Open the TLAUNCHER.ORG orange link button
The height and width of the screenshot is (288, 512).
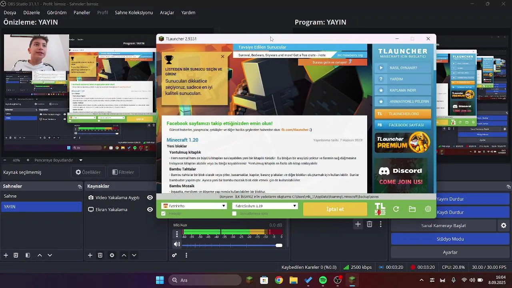403,114
